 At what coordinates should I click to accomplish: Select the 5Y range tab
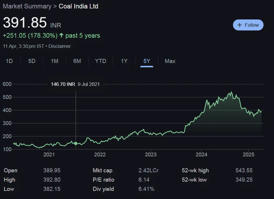147,61
